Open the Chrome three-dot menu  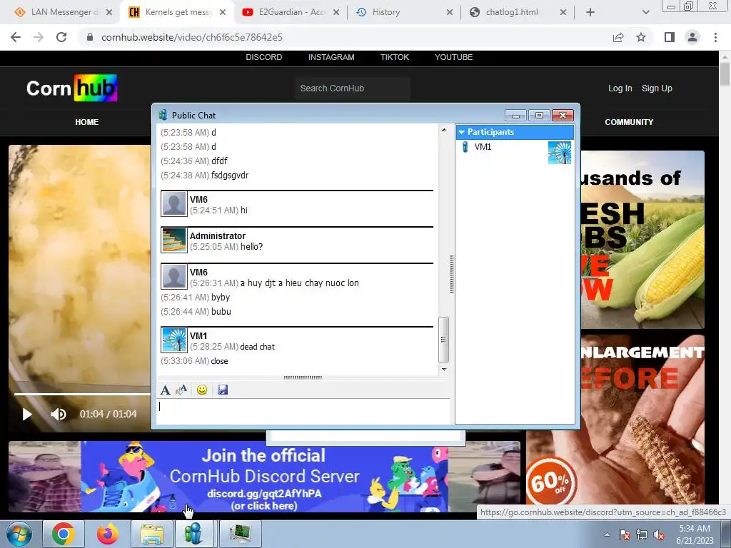tap(715, 37)
